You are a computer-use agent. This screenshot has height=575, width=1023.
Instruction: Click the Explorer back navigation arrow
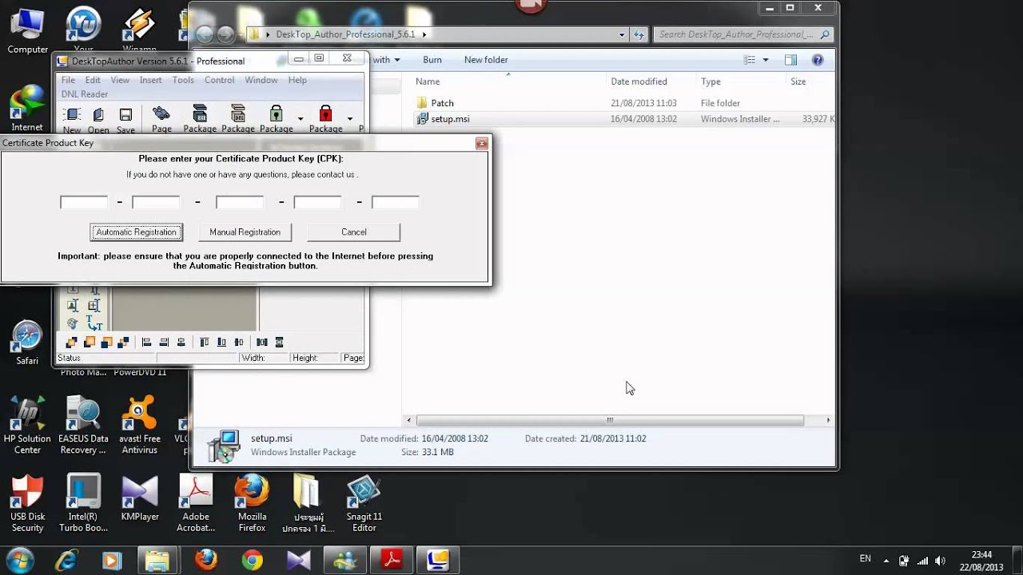pos(205,34)
